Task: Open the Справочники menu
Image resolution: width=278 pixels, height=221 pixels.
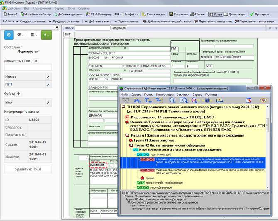Action: [x=42, y=8]
